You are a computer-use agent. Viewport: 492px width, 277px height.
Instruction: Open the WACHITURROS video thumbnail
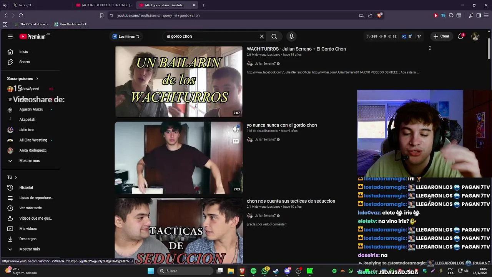[179, 81]
